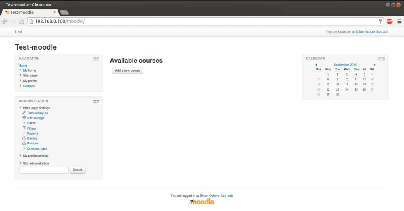Click the saved password key icon
Image resolution: width=404 pixels, height=211 pixels.
(380, 21)
